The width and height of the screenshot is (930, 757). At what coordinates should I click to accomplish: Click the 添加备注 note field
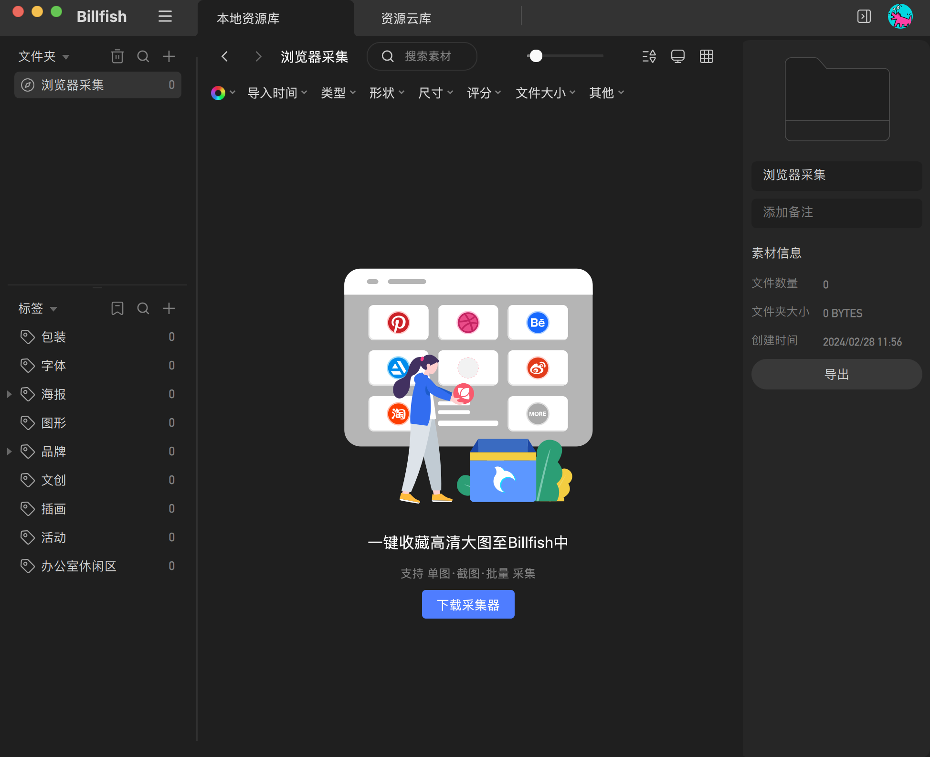pos(836,212)
